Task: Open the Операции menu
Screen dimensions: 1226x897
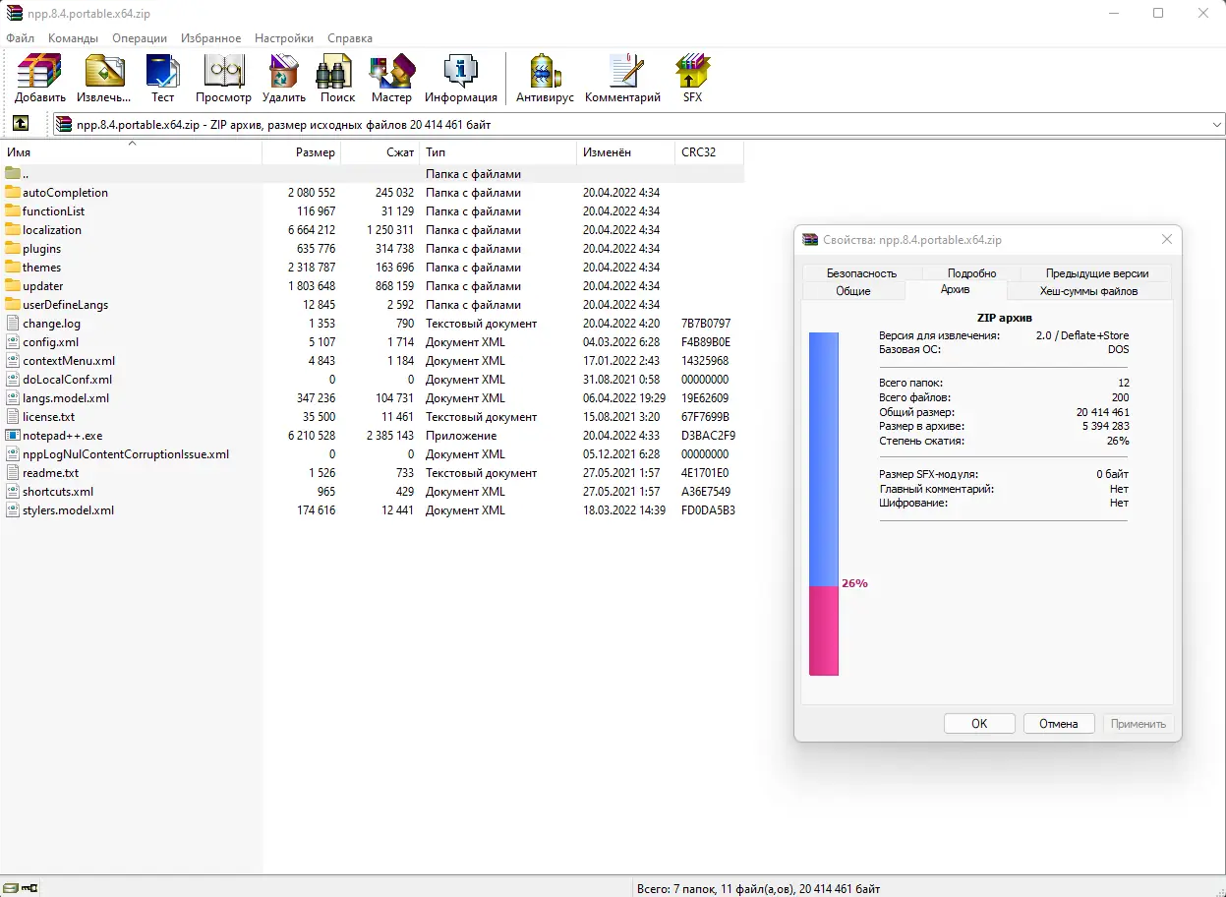Action: 140,38
